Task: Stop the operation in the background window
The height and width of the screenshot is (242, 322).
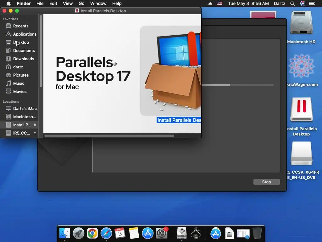Action: tap(266, 182)
